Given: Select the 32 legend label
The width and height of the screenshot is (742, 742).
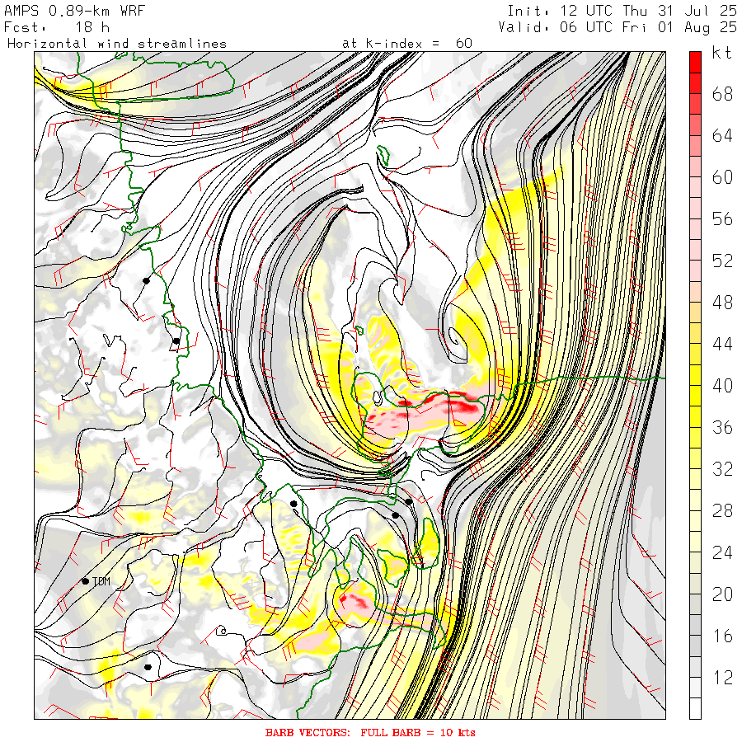Looking at the screenshot, I should [722, 469].
